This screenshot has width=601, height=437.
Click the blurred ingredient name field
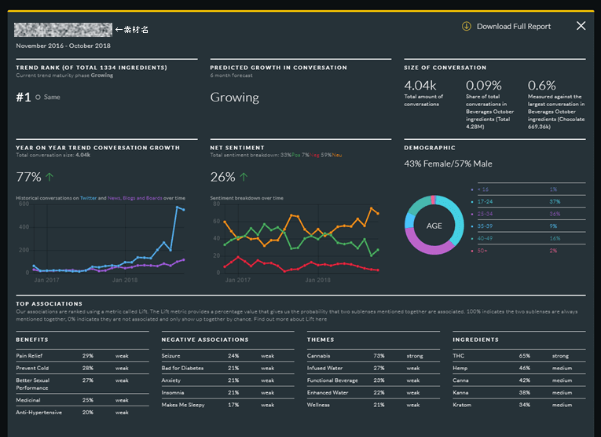point(64,30)
